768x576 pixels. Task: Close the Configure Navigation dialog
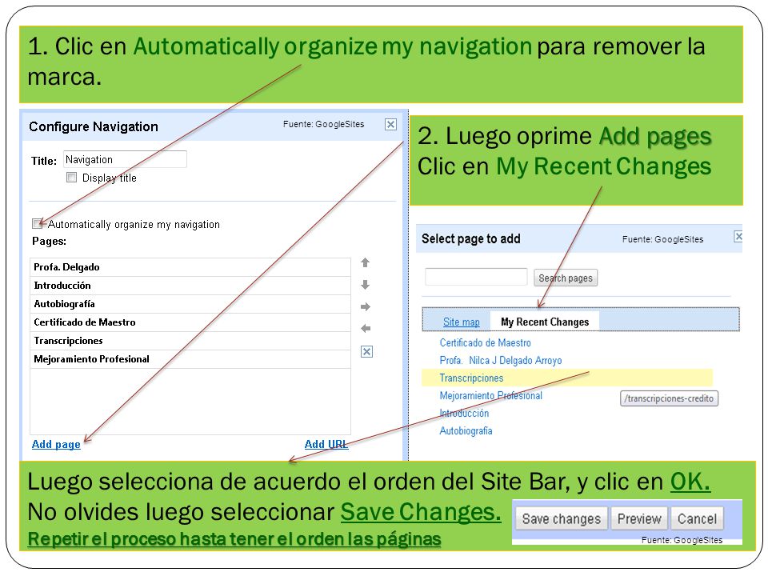pyautogui.click(x=390, y=125)
